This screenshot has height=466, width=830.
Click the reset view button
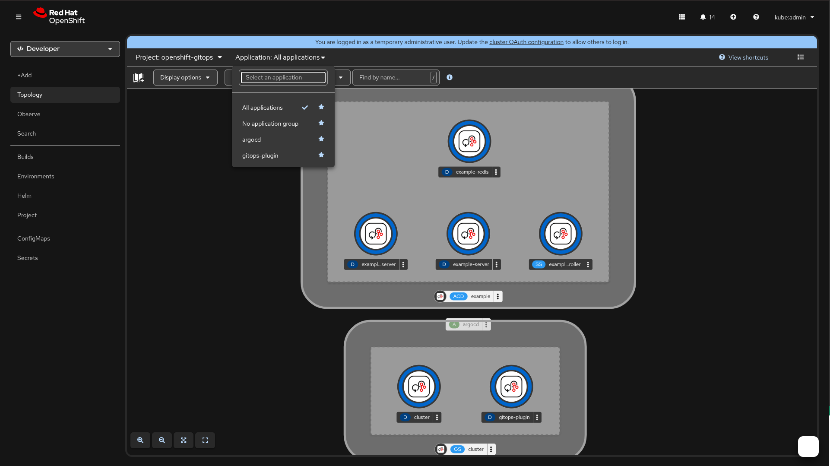(205, 440)
